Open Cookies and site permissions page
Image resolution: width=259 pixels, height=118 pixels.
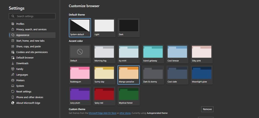coord(32,52)
